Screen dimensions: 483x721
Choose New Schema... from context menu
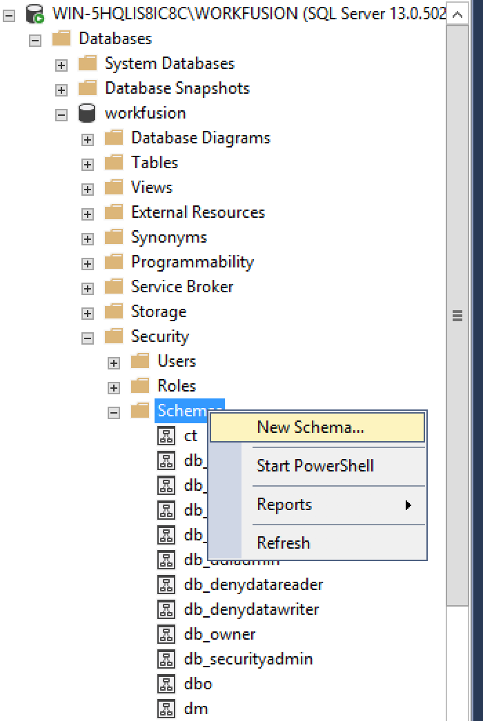pos(317,427)
